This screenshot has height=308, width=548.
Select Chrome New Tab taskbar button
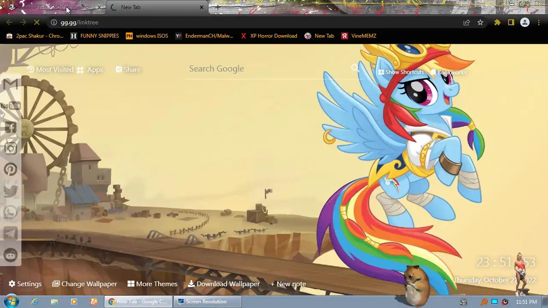(138, 302)
